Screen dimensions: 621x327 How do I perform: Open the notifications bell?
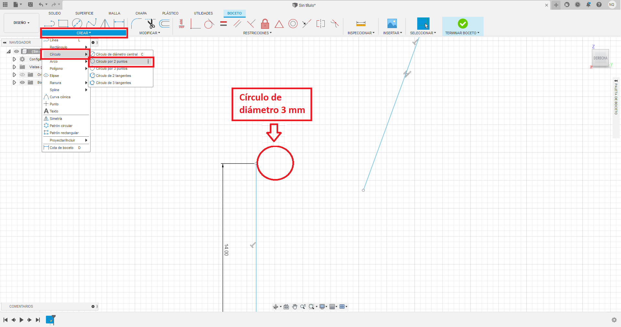pos(588,5)
